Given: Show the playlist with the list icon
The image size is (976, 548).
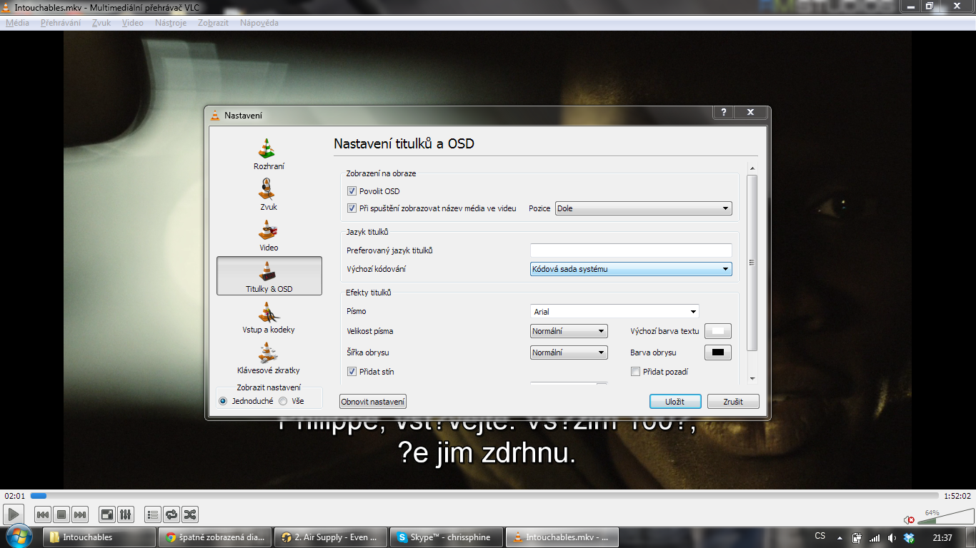Looking at the screenshot, I should pos(153,514).
